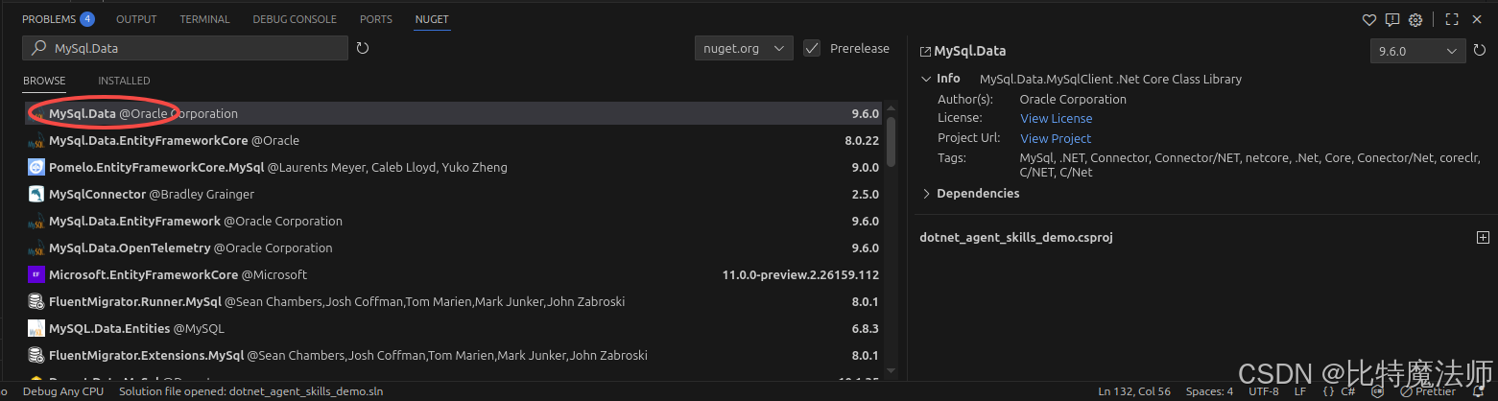Click the C# language braces icon in status bar
1498x401 pixels.
(1328, 391)
